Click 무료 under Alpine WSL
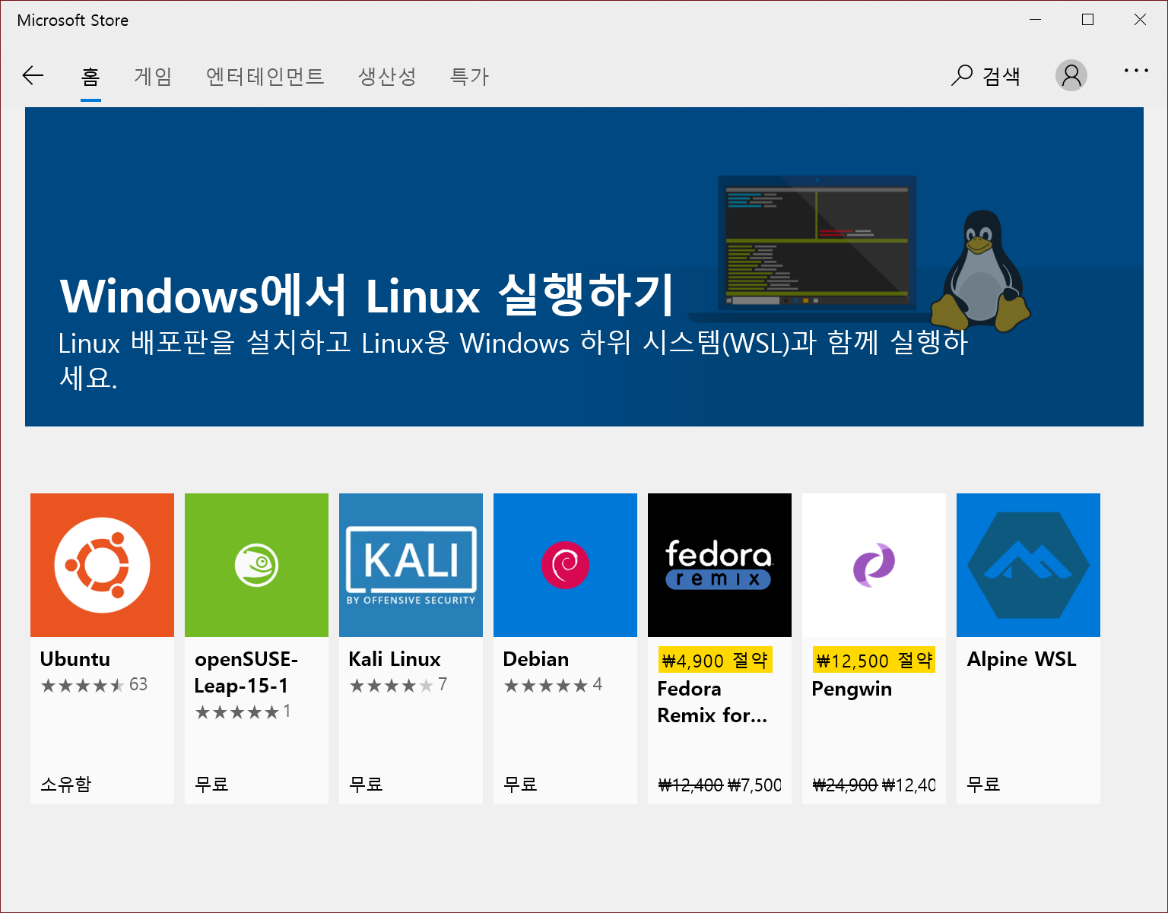Image resolution: width=1168 pixels, height=913 pixels. click(983, 784)
